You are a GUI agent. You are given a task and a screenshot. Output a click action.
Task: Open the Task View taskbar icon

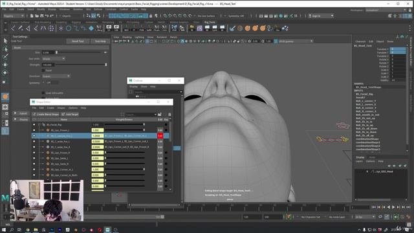(19, 230)
